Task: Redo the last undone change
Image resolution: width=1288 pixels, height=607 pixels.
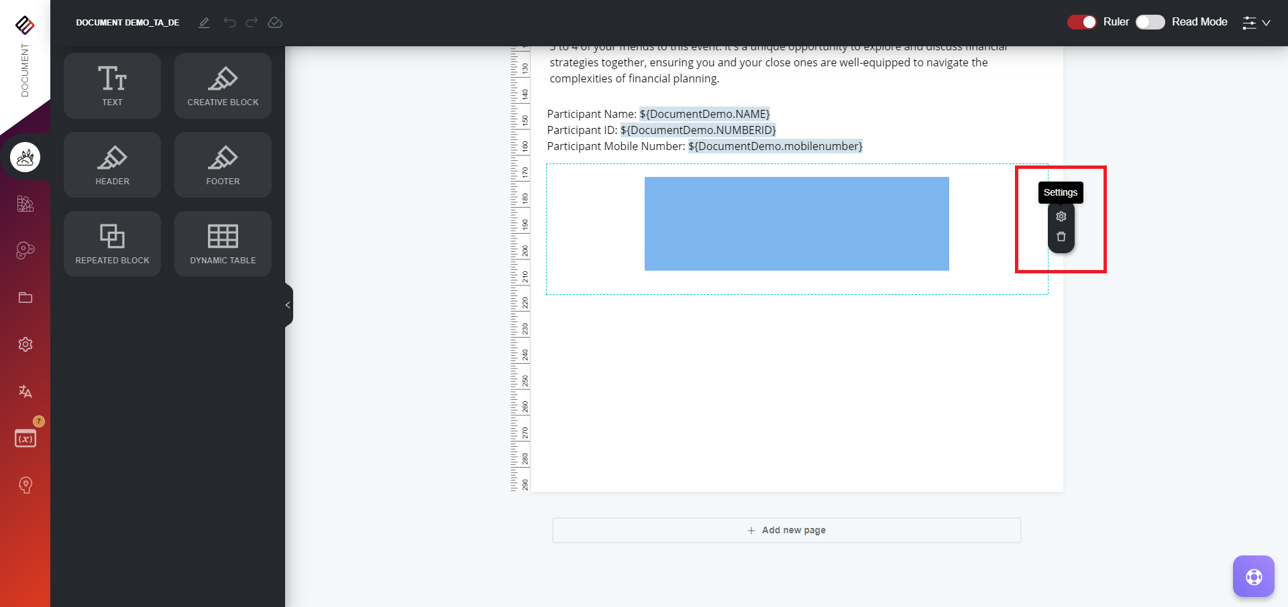Action: 252,22
